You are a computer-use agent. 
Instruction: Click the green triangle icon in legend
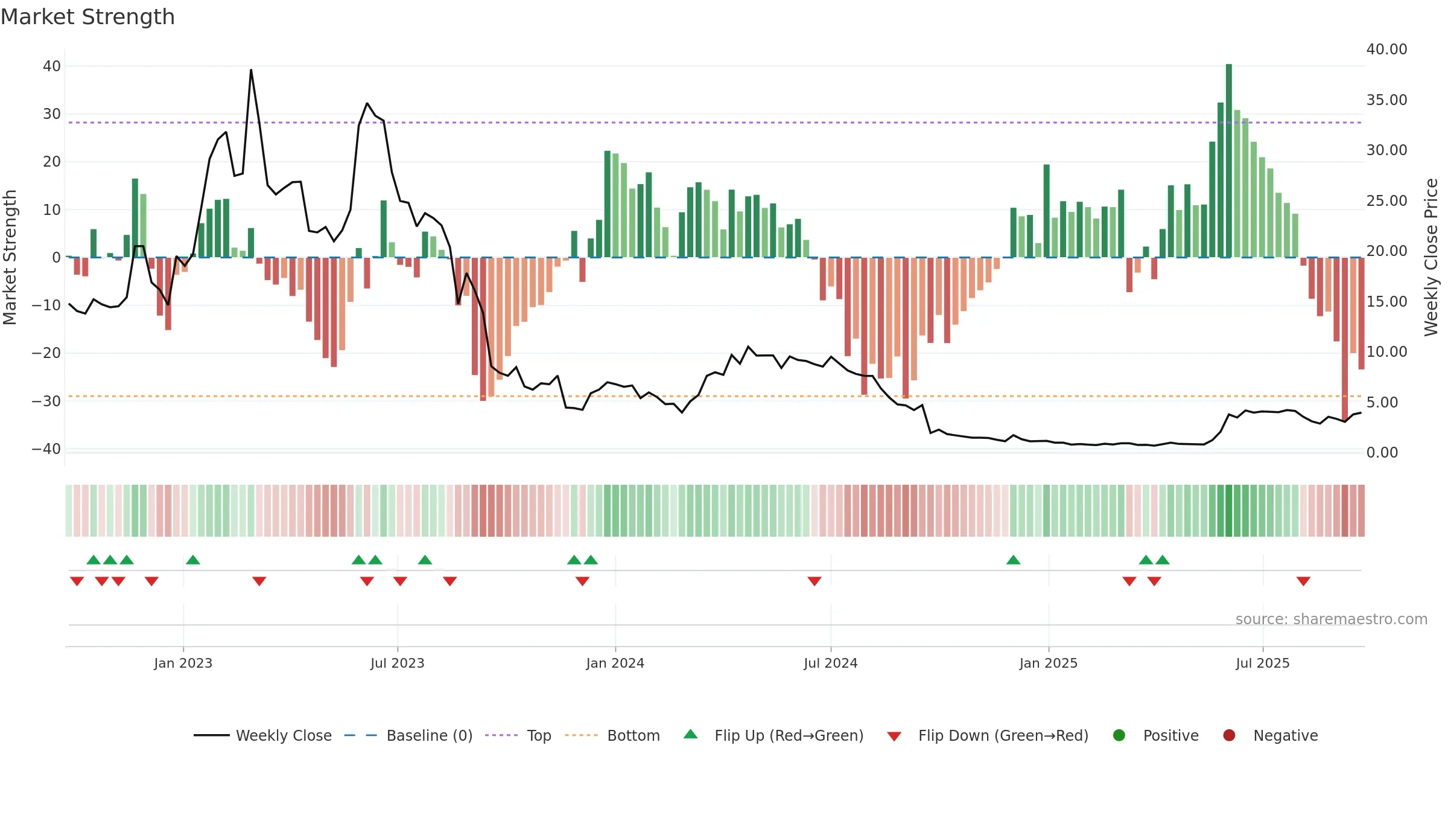point(691,734)
